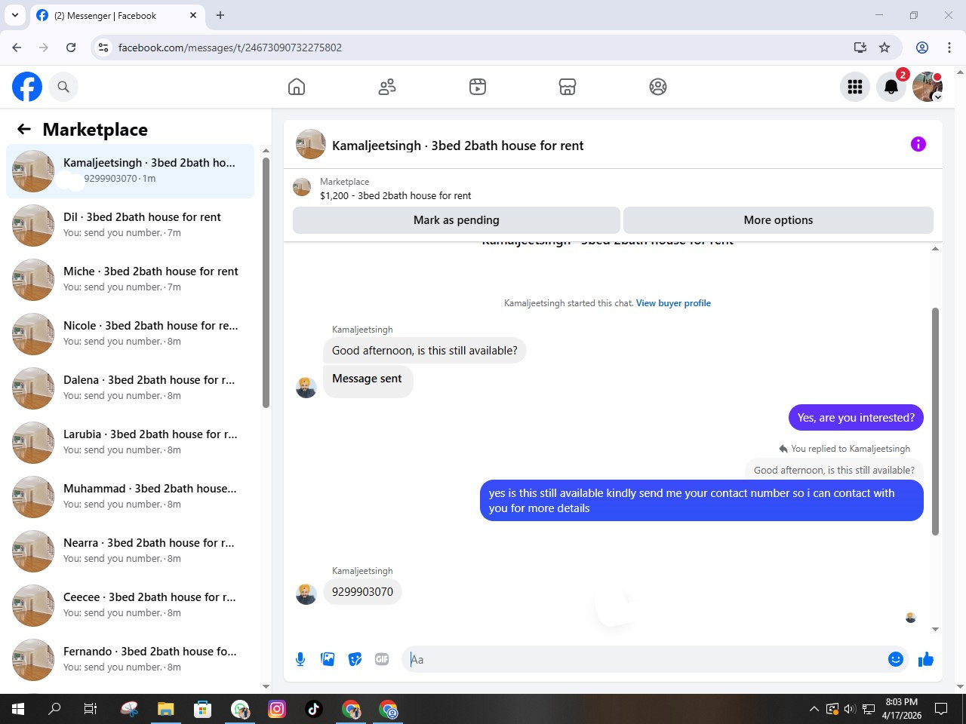The height and width of the screenshot is (724, 966).
Task: Click 'Good afternoon, is this still available?' message
Action: click(x=425, y=351)
